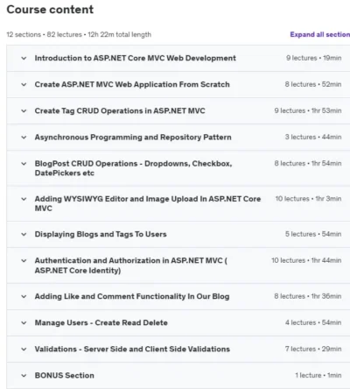
Task: Open the Manage Users - Create Read Delete title
Action: click(x=101, y=322)
